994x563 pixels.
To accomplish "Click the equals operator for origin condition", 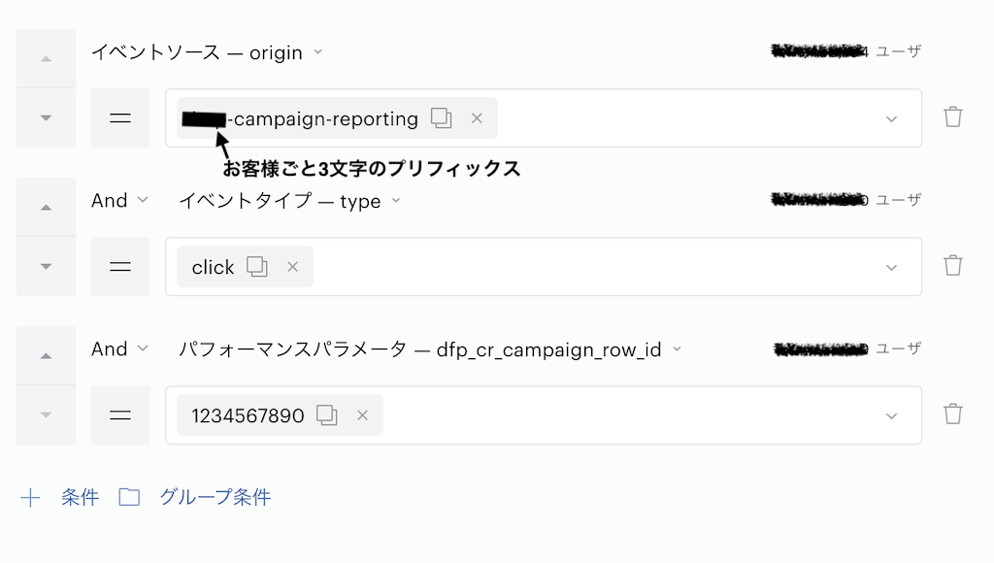I will point(120,117).
